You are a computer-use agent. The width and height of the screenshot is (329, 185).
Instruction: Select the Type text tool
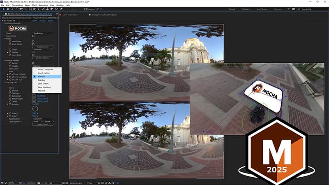coord(38,9)
